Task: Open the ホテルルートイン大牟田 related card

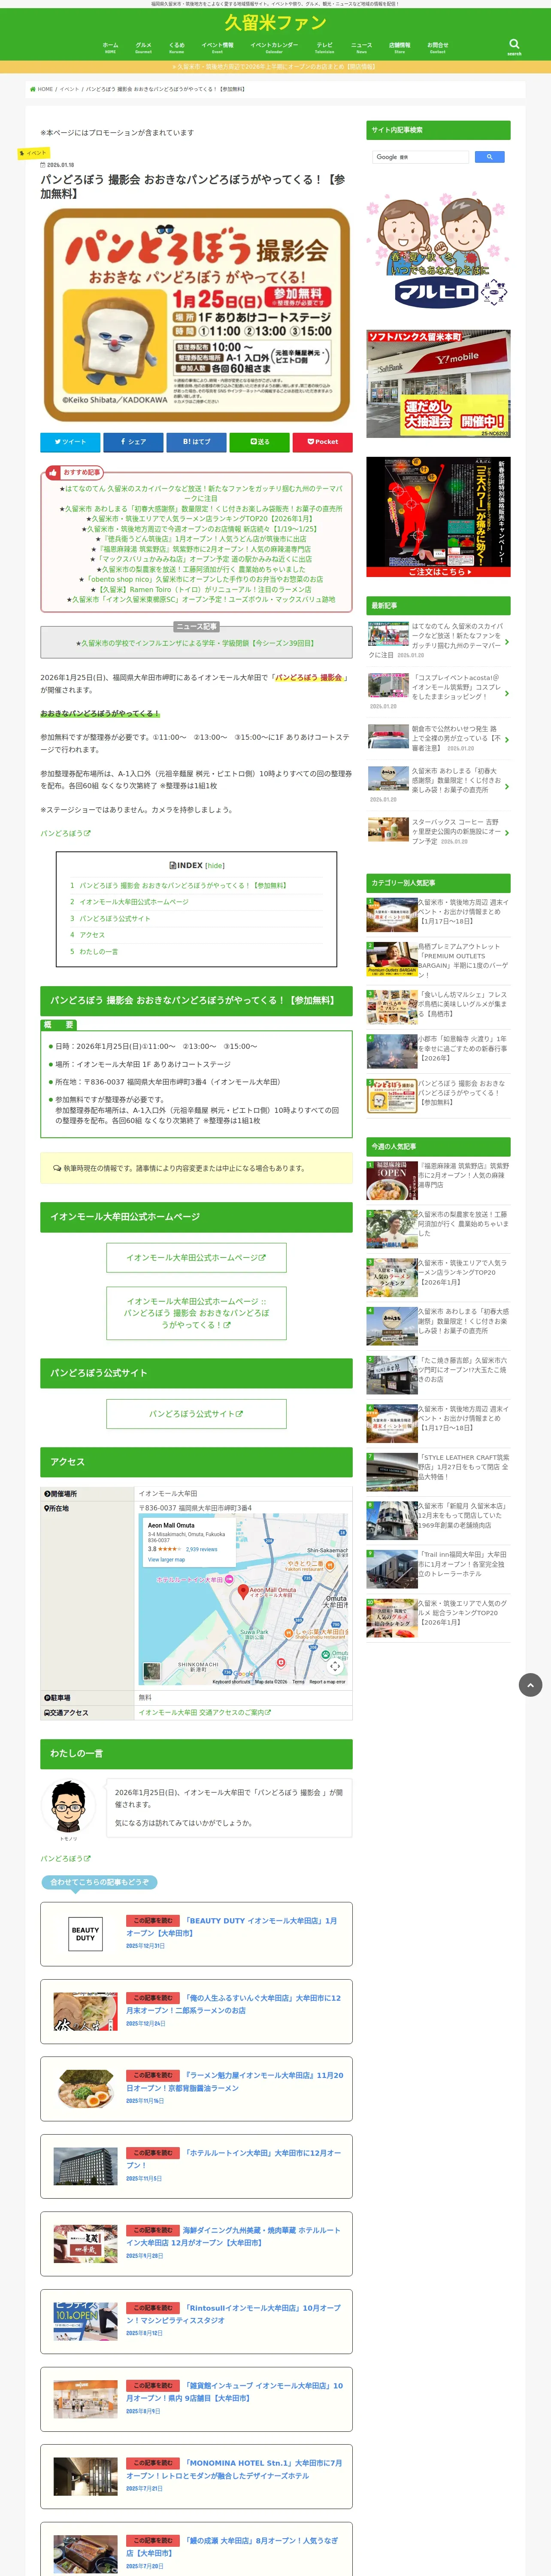Action: click(x=196, y=2166)
